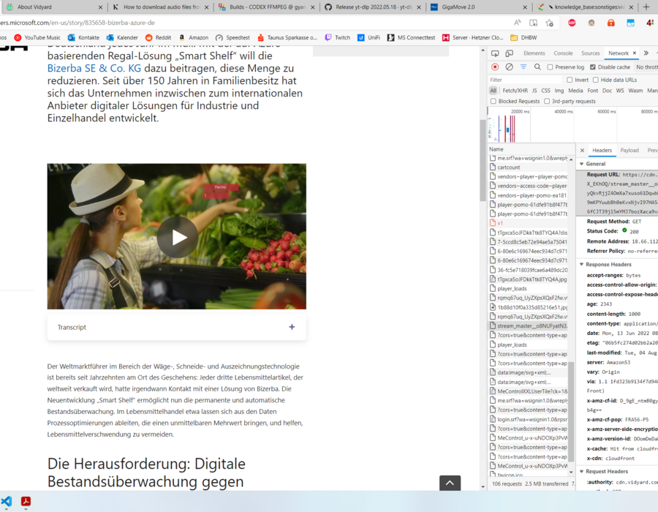Switch to GigaMove 2.0 browser tab
This screenshot has width=658, height=512.
point(479,7)
